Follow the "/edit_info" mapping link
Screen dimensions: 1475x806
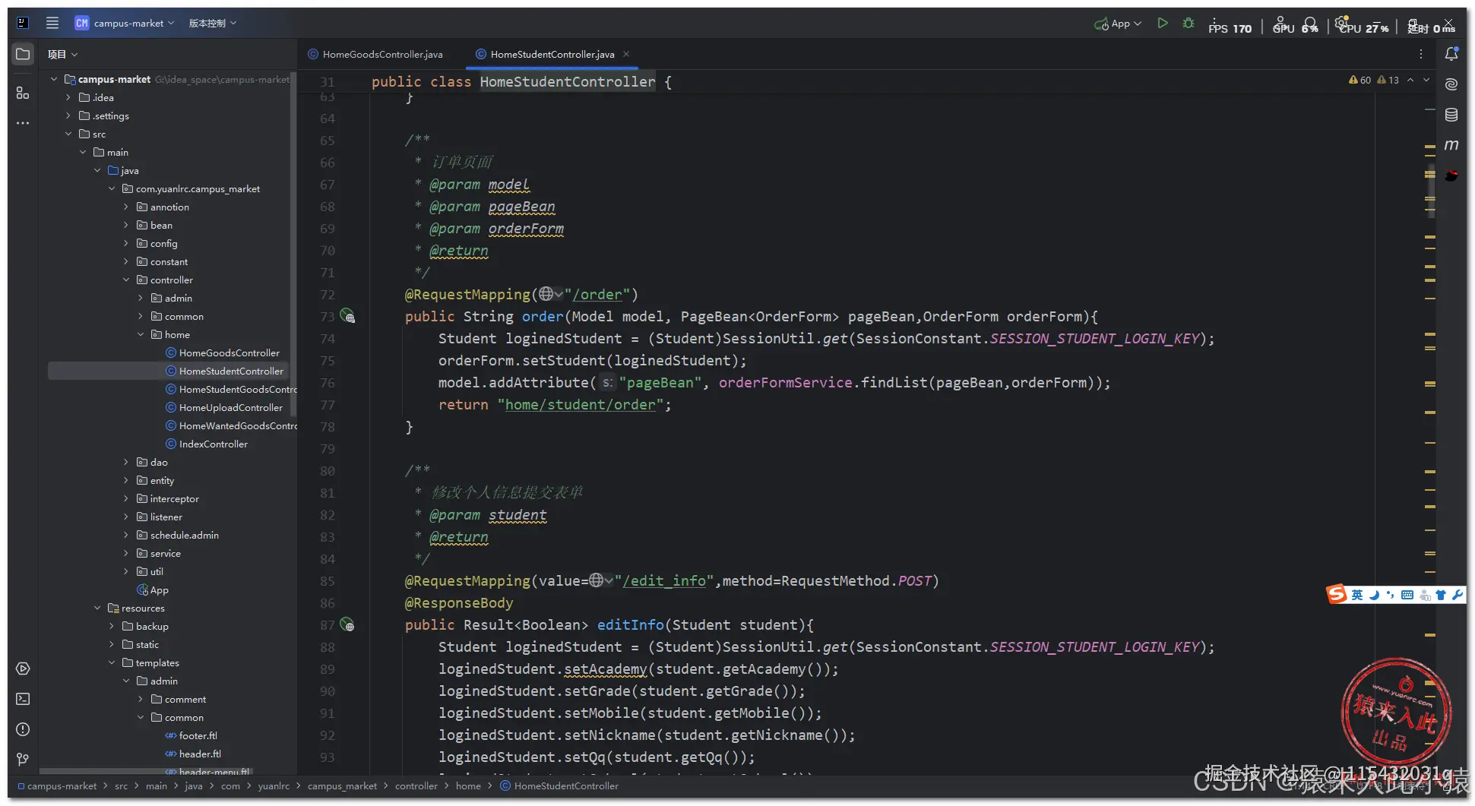665,580
